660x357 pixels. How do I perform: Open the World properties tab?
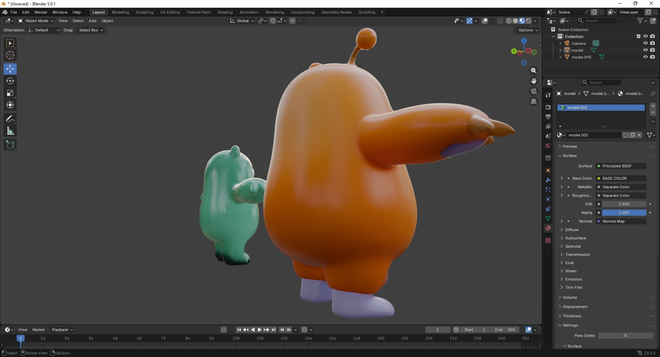548,146
